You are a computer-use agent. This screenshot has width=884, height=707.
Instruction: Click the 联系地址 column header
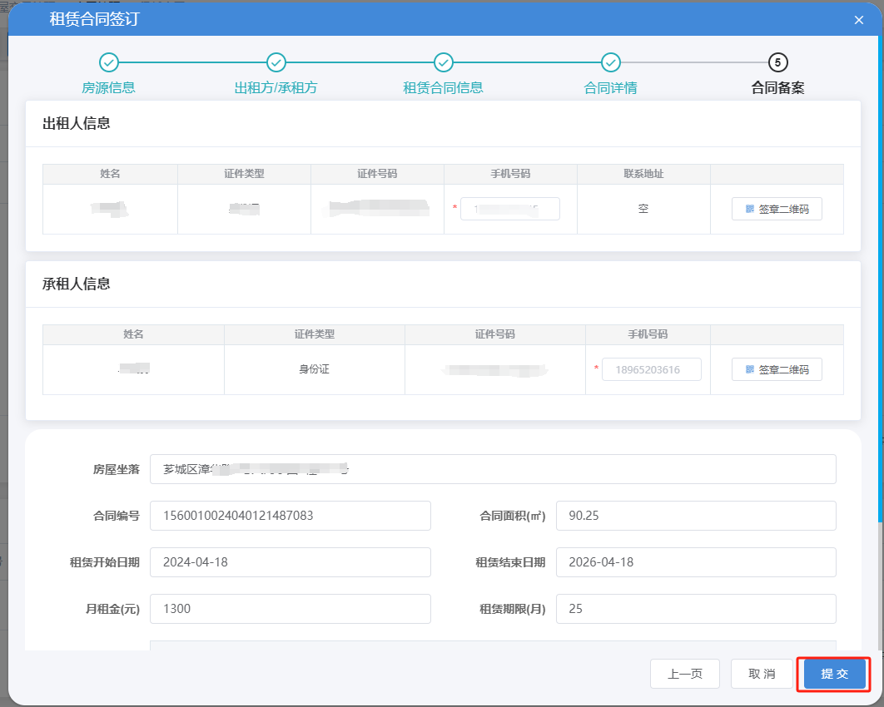643,174
